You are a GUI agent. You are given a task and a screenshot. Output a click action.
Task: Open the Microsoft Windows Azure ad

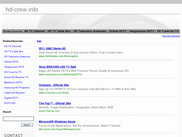(57, 122)
